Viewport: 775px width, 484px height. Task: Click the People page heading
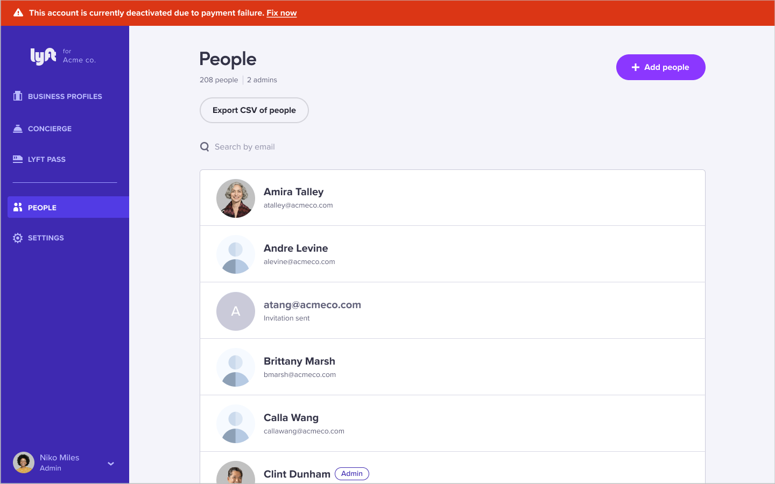228,59
